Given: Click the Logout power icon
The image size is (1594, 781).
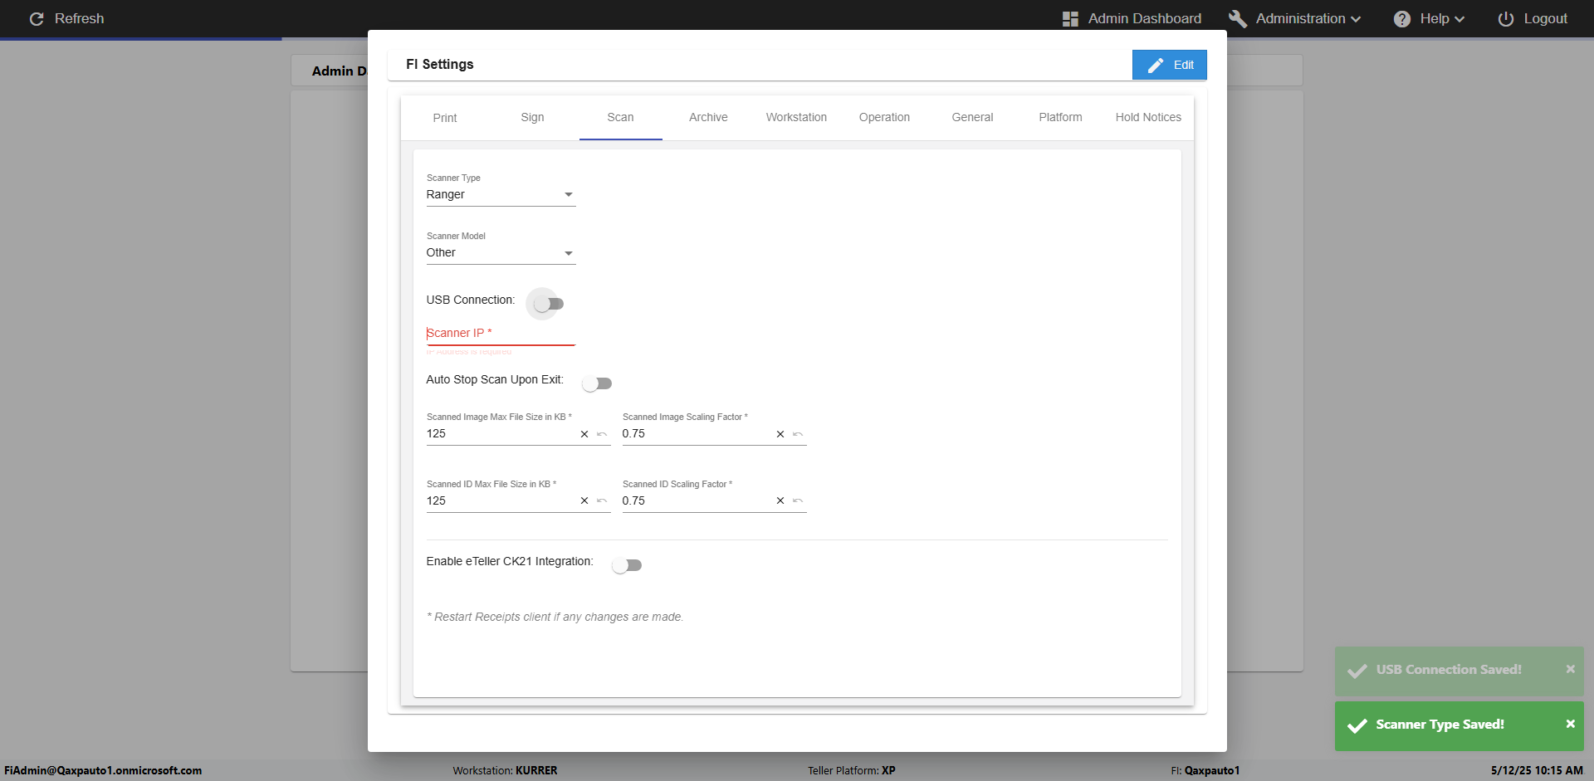Looking at the screenshot, I should click(x=1506, y=18).
